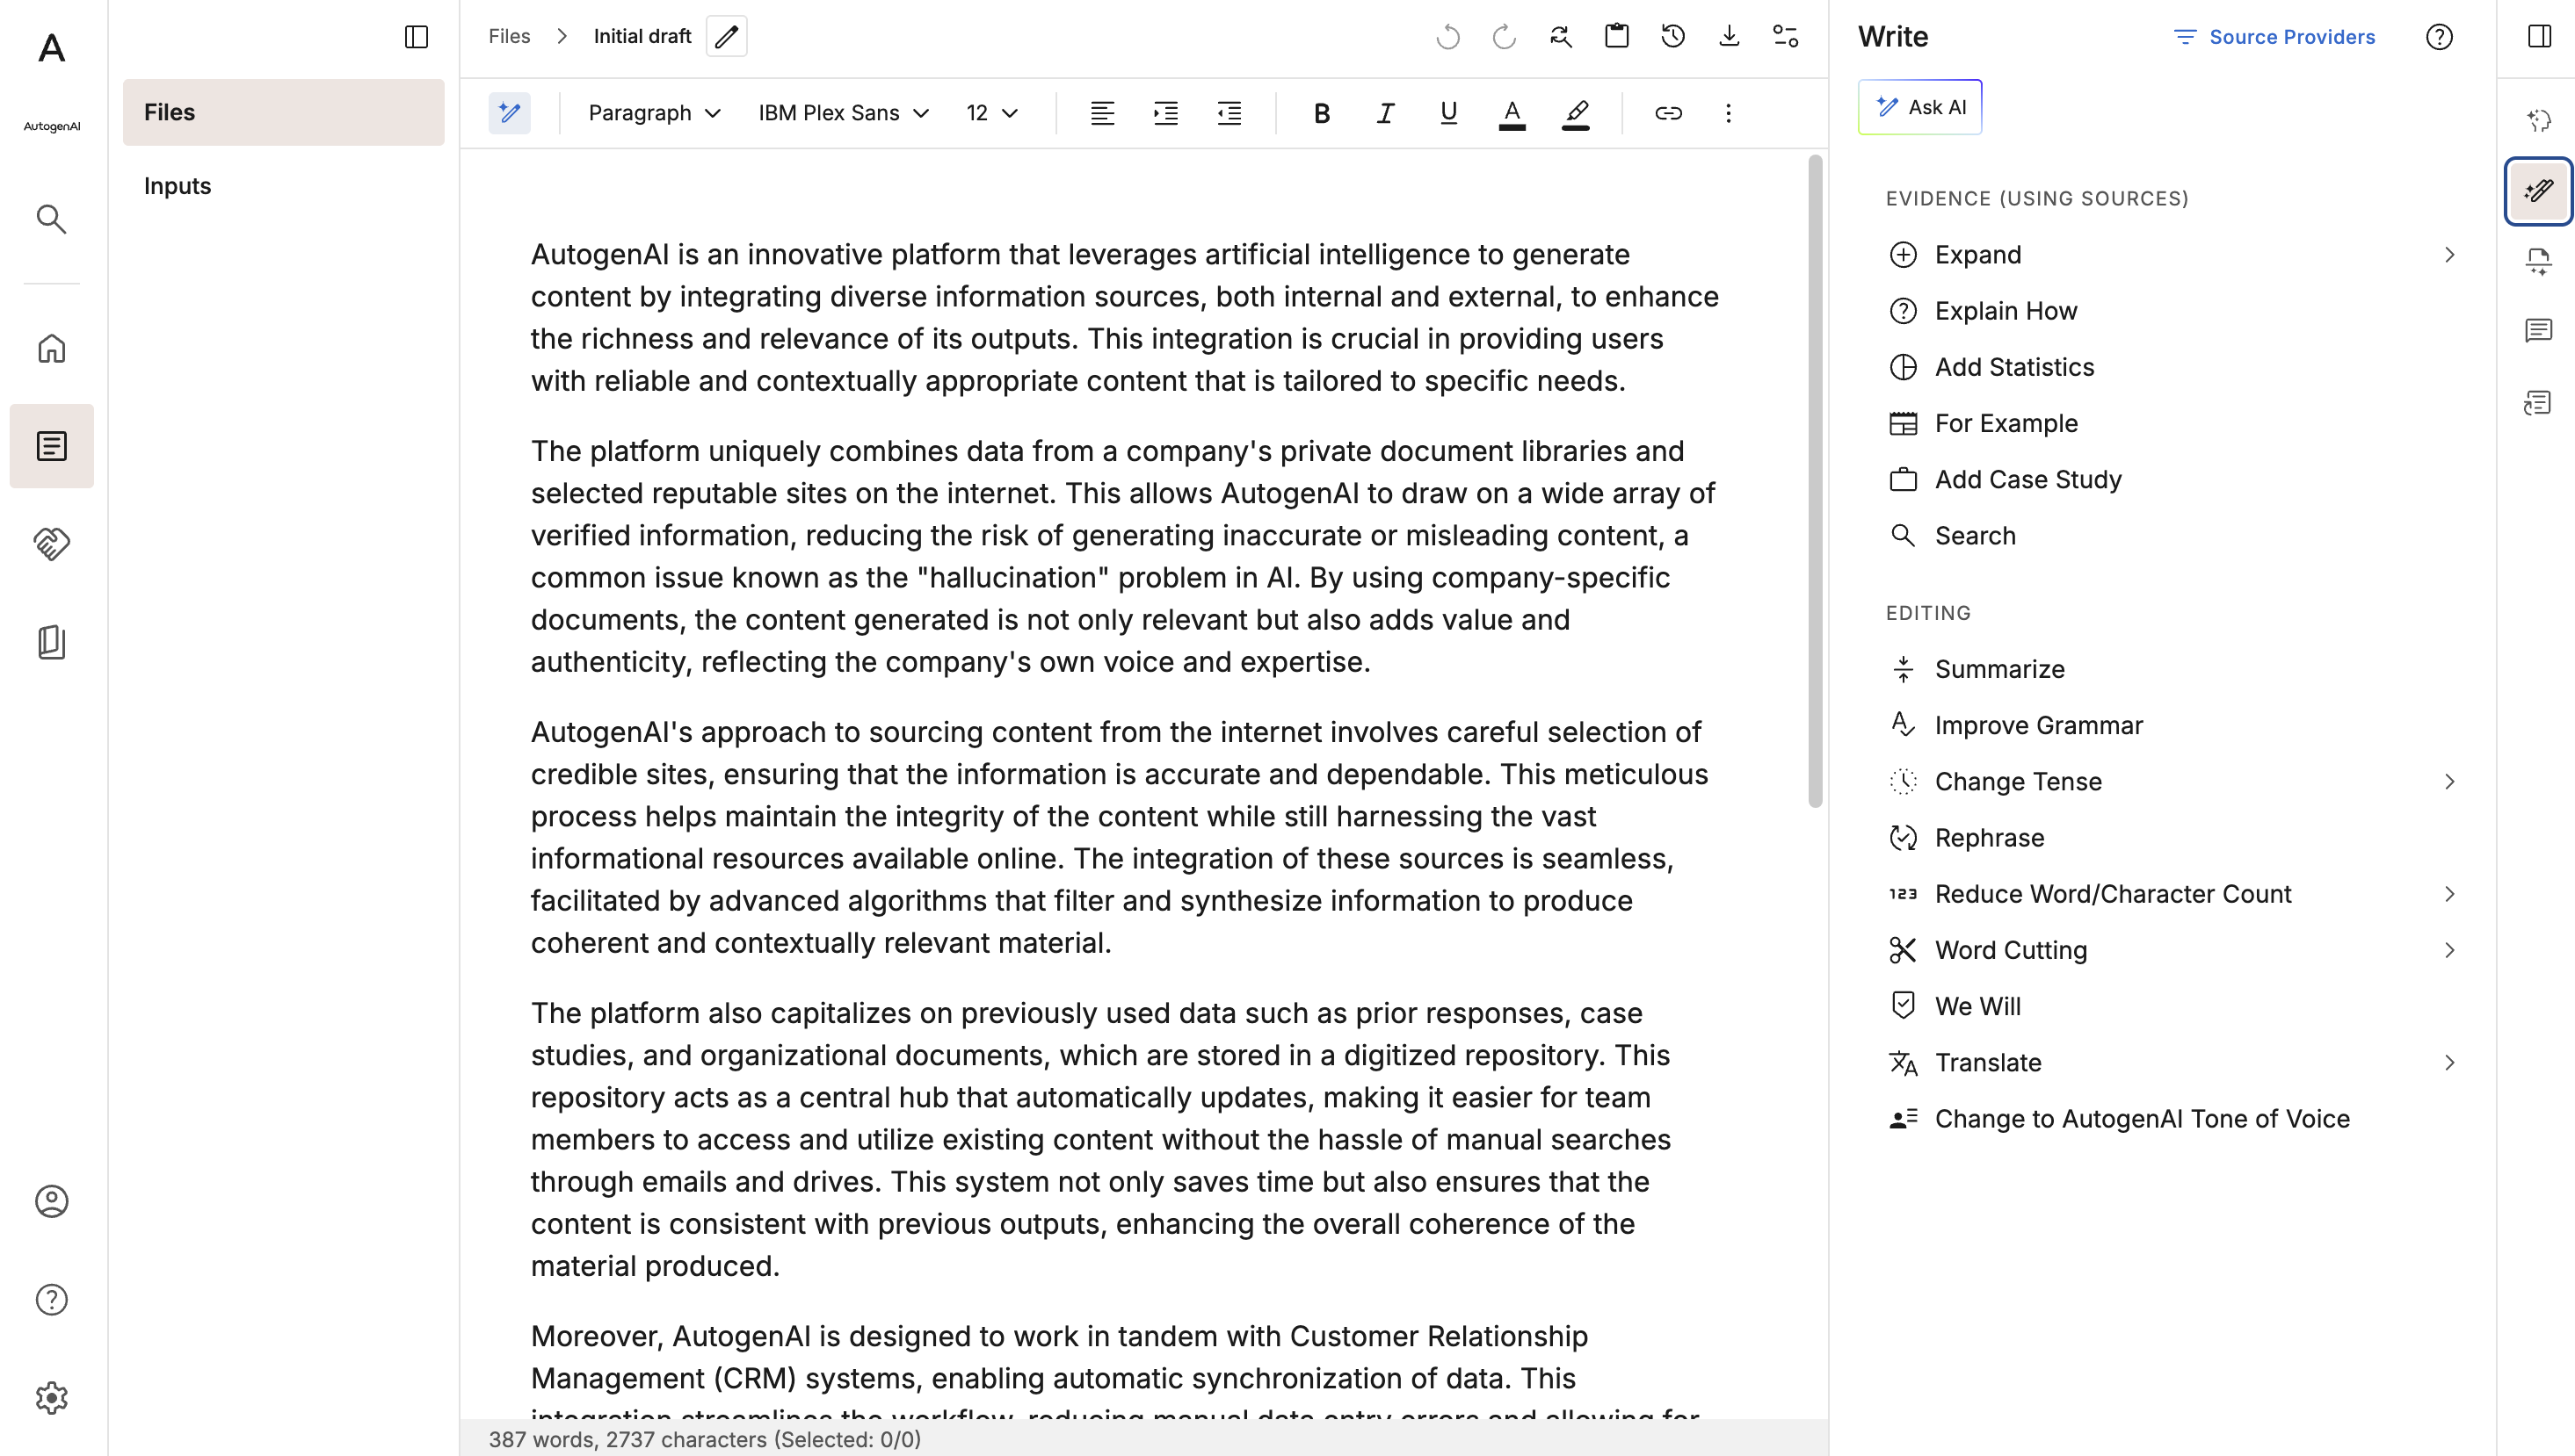Viewport: 2575px width, 1456px height.
Task: Open the version history clock icon
Action: coord(1672,37)
